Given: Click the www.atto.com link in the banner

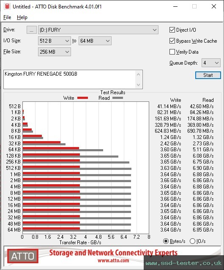Looking at the screenshot, I should 113,260.
